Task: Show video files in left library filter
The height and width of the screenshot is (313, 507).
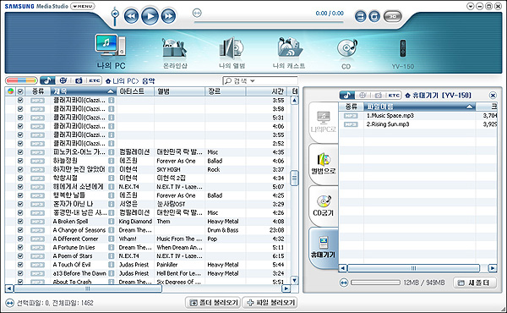Action: click(63, 80)
